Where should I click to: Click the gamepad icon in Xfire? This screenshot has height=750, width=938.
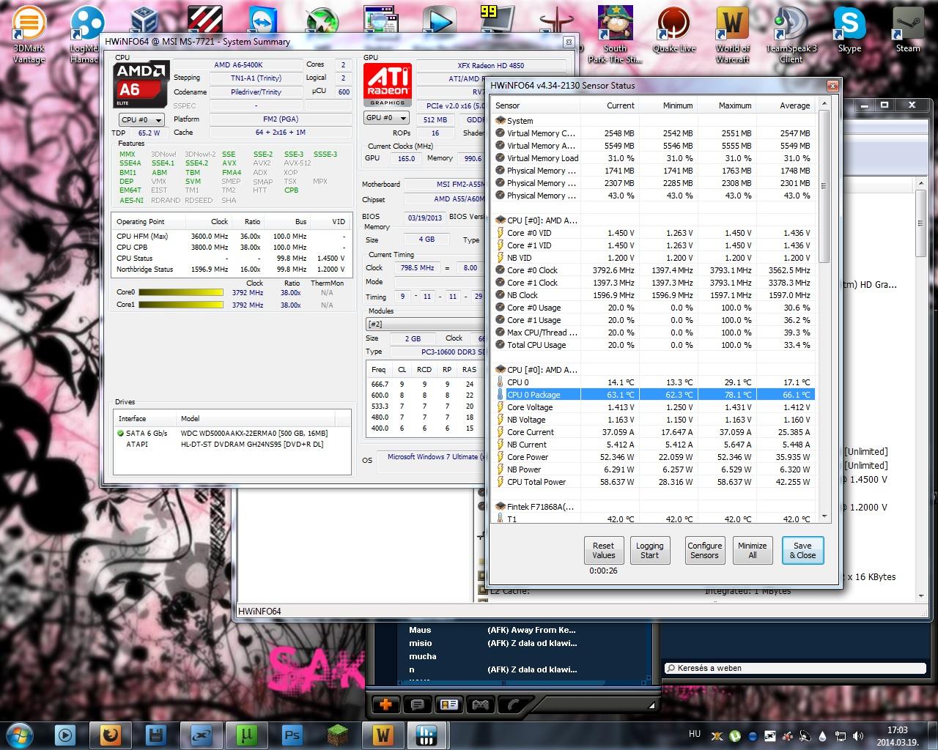click(480, 705)
